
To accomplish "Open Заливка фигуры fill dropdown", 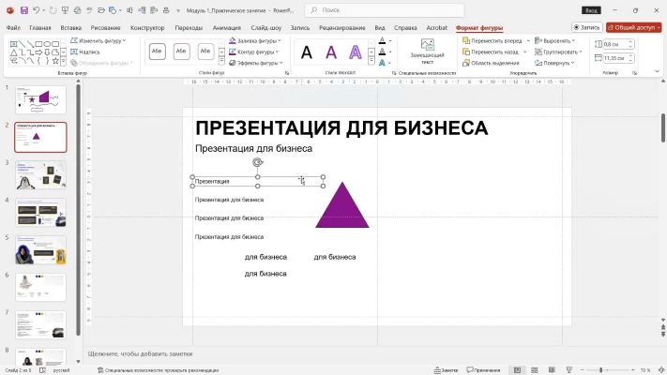I will (255, 41).
